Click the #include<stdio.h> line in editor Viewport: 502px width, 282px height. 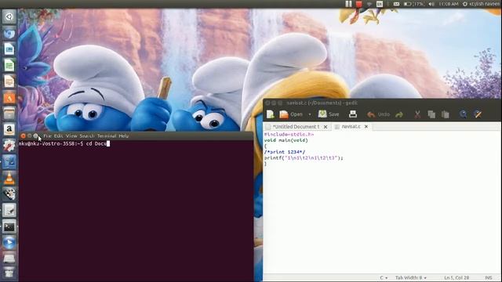[x=289, y=134]
